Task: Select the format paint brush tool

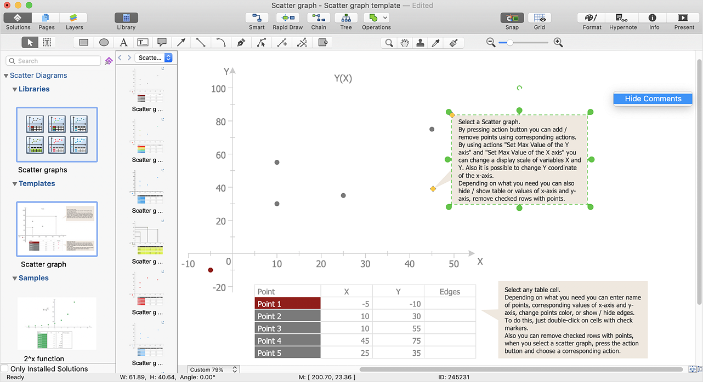Action: click(453, 42)
